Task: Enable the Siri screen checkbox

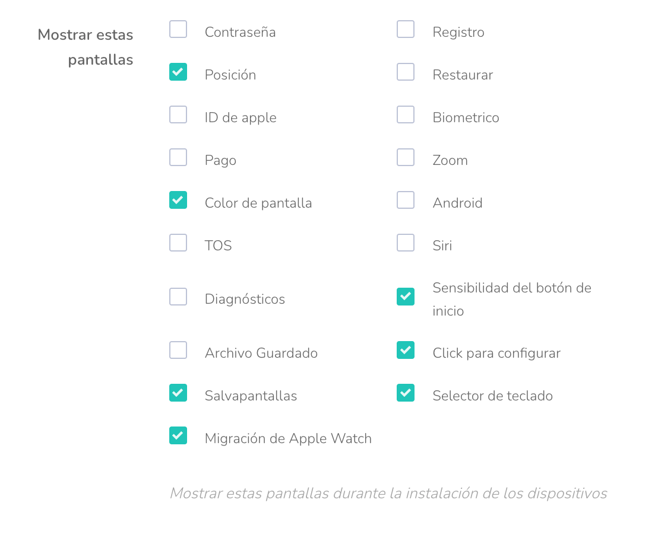Action: tap(406, 243)
